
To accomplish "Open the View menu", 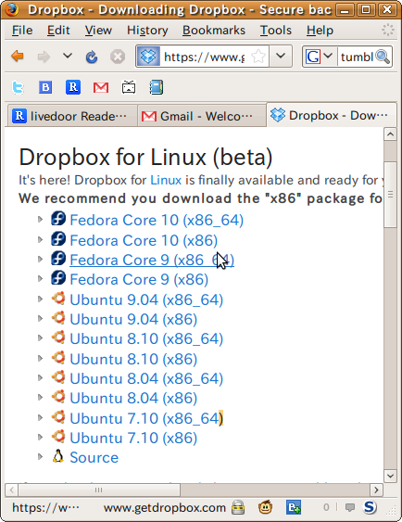I will point(98,31).
